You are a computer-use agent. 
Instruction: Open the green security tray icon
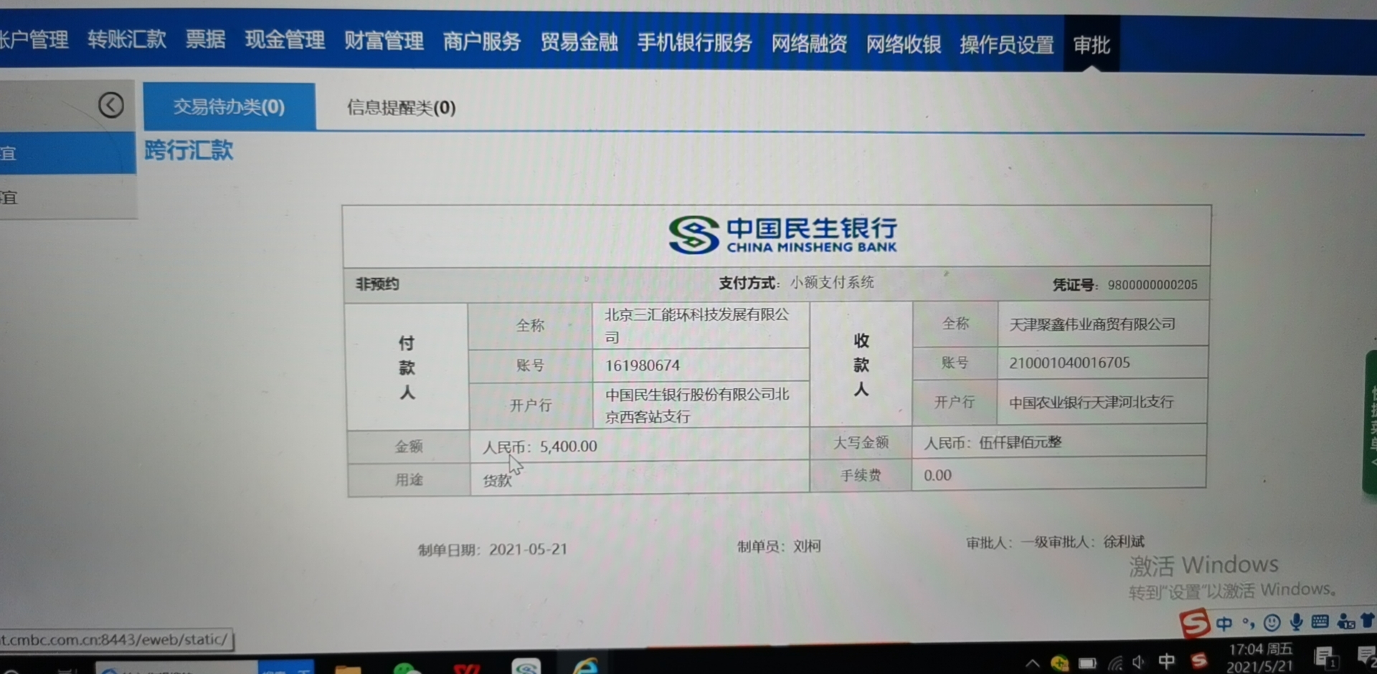[1059, 663]
